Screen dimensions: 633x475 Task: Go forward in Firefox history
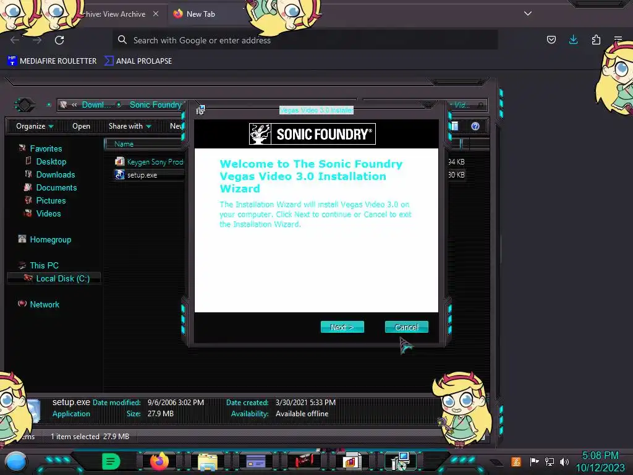pyautogui.click(x=37, y=40)
